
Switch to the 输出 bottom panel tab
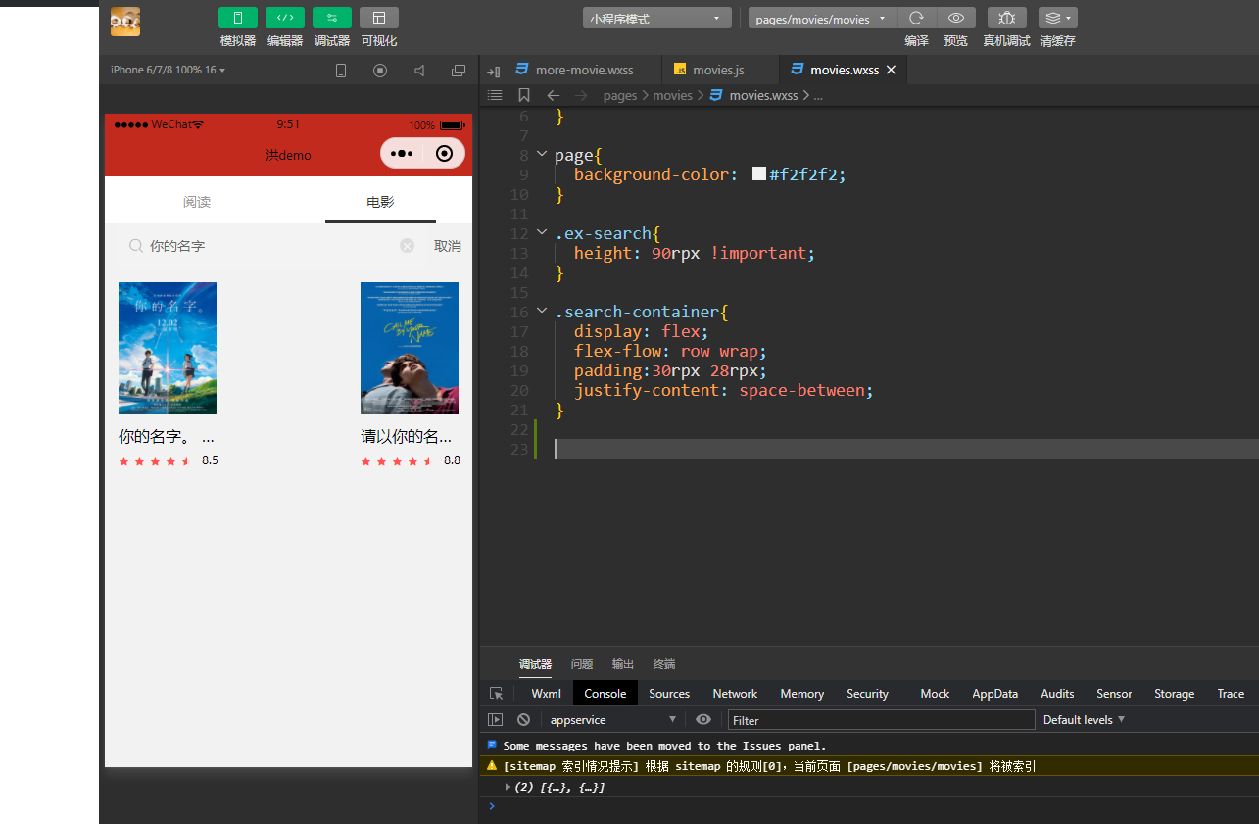pyautogui.click(x=623, y=664)
